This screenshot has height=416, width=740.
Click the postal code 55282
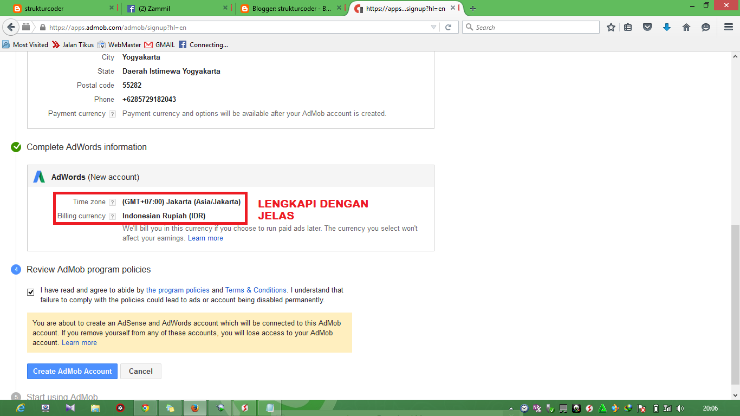(132, 86)
